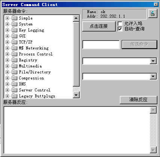Click the response area scroll up arrow

[x=153, y=110]
